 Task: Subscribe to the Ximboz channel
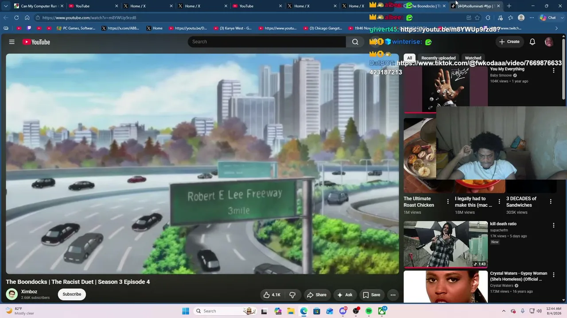pos(72,294)
